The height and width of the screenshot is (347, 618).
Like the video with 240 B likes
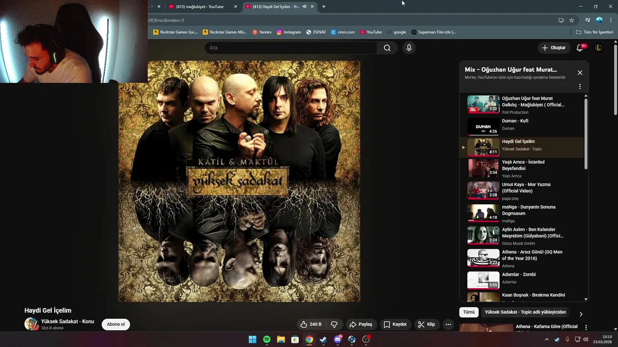pyautogui.click(x=311, y=324)
